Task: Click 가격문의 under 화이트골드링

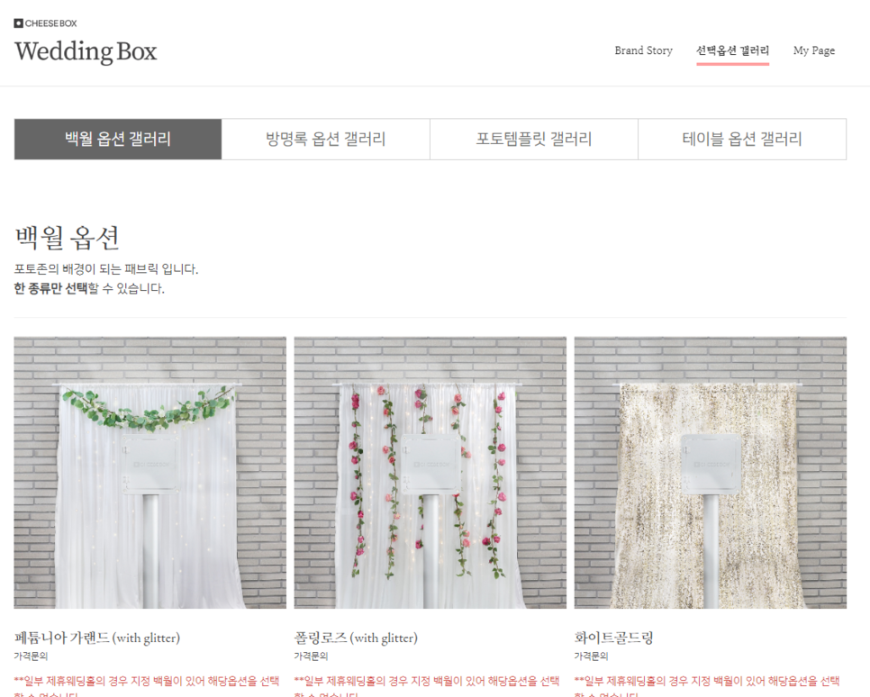Action: pos(592,656)
